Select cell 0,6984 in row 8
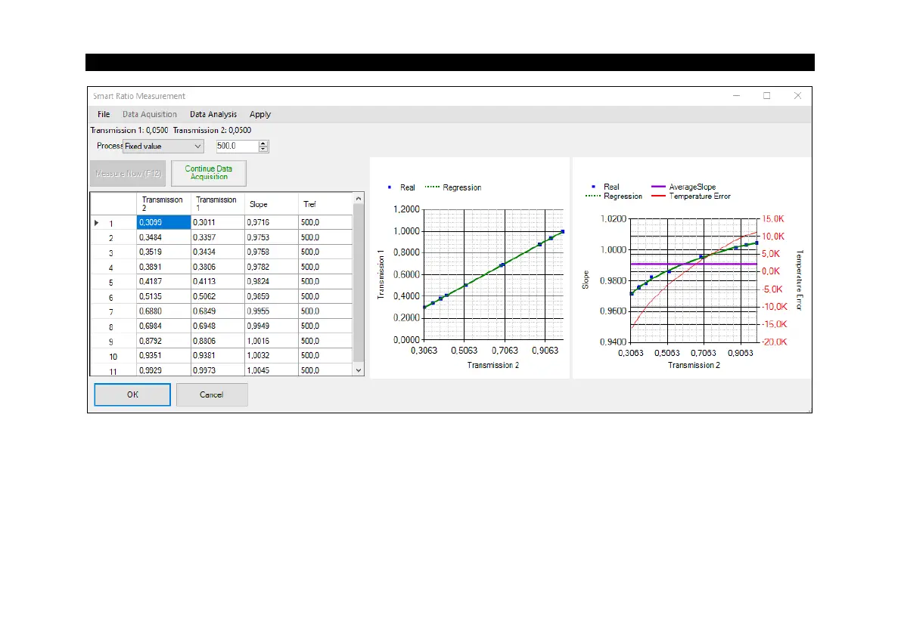Viewport: 901px width, 634px height. [163, 326]
